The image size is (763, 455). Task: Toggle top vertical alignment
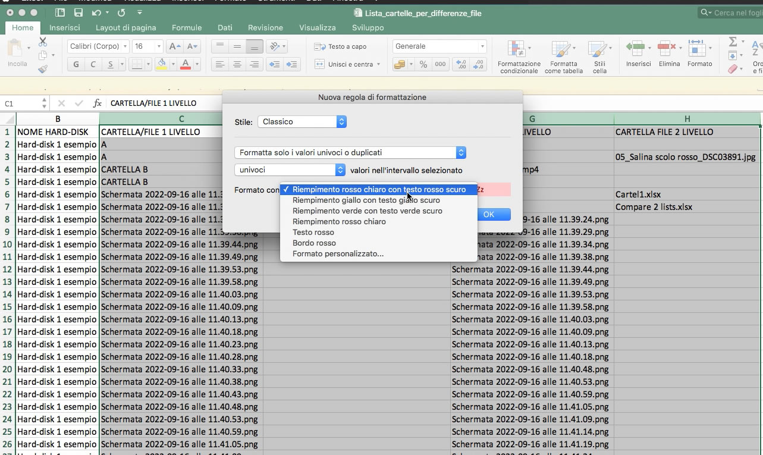(x=220, y=46)
